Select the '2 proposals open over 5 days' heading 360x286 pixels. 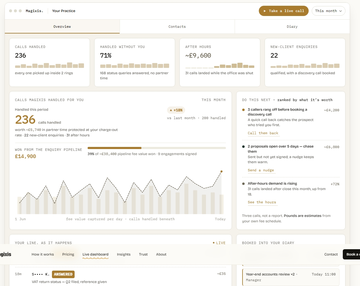281,149
